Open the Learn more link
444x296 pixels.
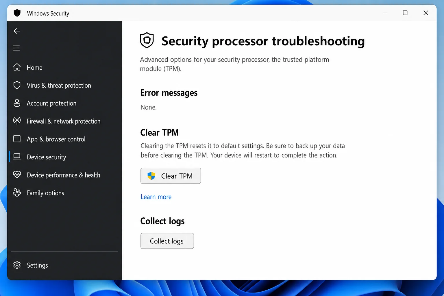(x=156, y=197)
